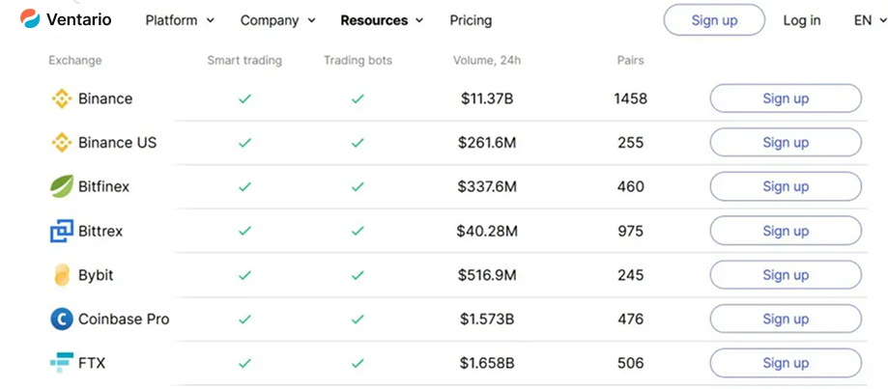Expand the Platform menu
This screenshot has height=389, width=888.
tap(180, 20)
